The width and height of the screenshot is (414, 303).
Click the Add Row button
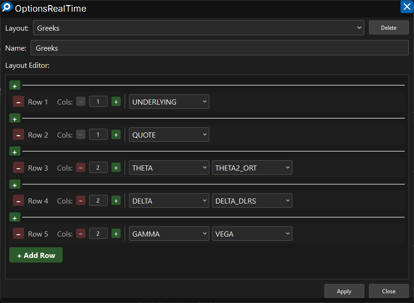pyautogui.click(x=36, y=255)
